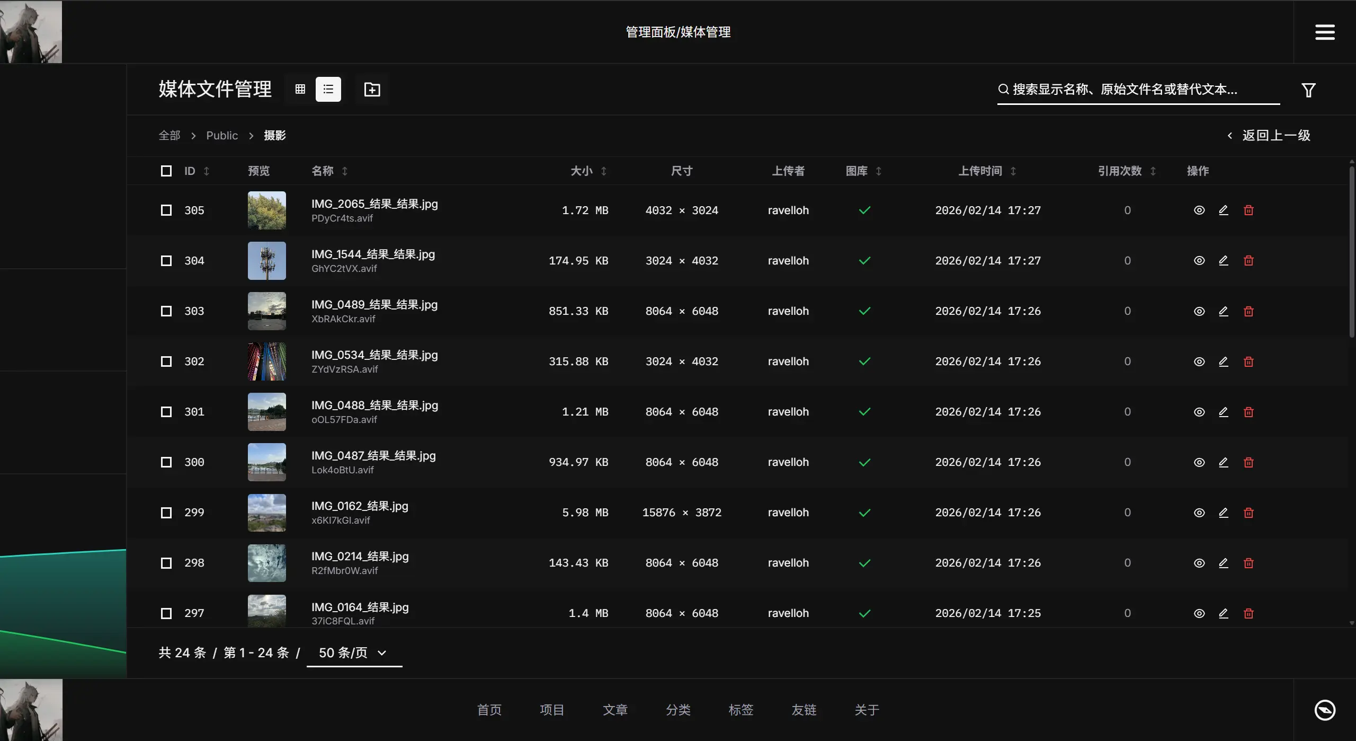The height and width of the screenshot is (741, 1356).
Task: Click the new folder icon
Action: [x=372, y=89]
